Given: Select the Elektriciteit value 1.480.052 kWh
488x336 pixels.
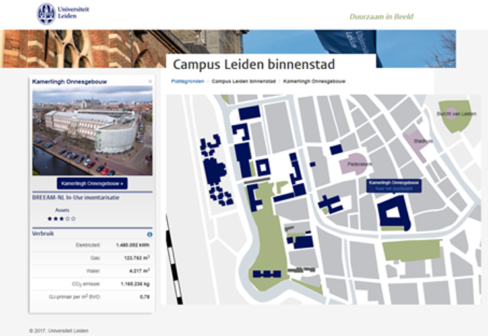Looking at the screenshot, I should [133, 245].
